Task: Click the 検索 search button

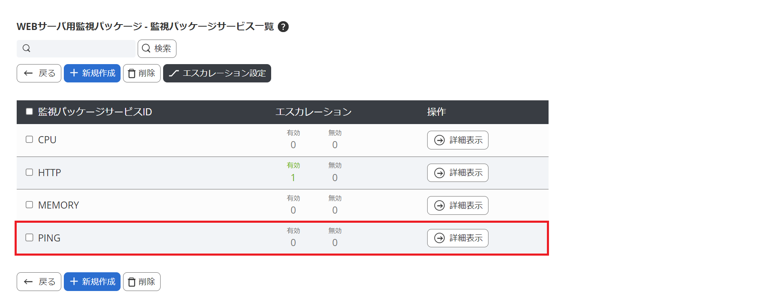Action: coord(157,49)
